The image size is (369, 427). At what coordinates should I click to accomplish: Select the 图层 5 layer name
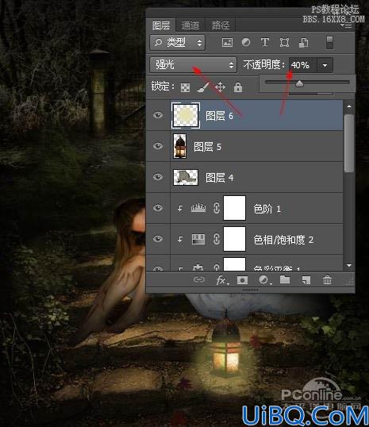pos(207,147)
